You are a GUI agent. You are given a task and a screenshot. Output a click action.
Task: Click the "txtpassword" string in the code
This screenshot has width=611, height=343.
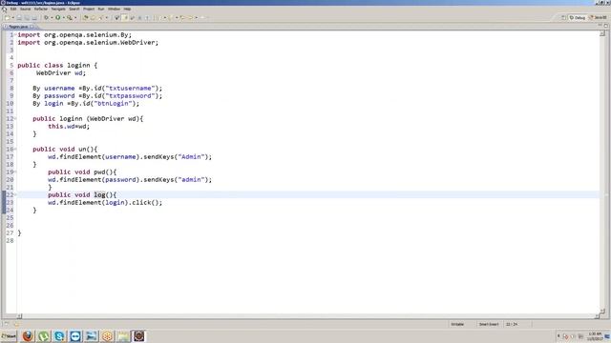[130, 95]
